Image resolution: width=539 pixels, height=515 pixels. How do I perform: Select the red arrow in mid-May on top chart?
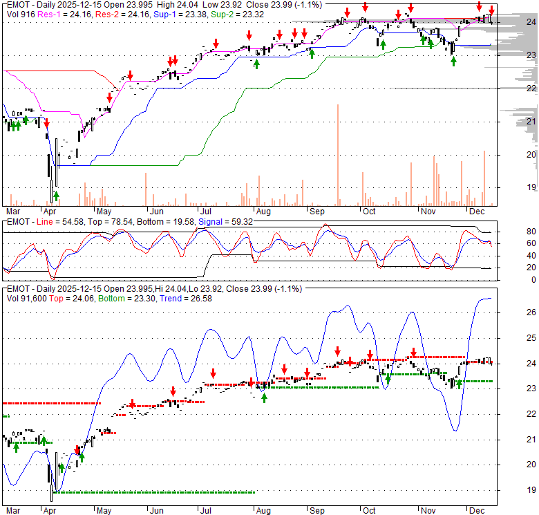pyautogui.click(x=108, y=97)
